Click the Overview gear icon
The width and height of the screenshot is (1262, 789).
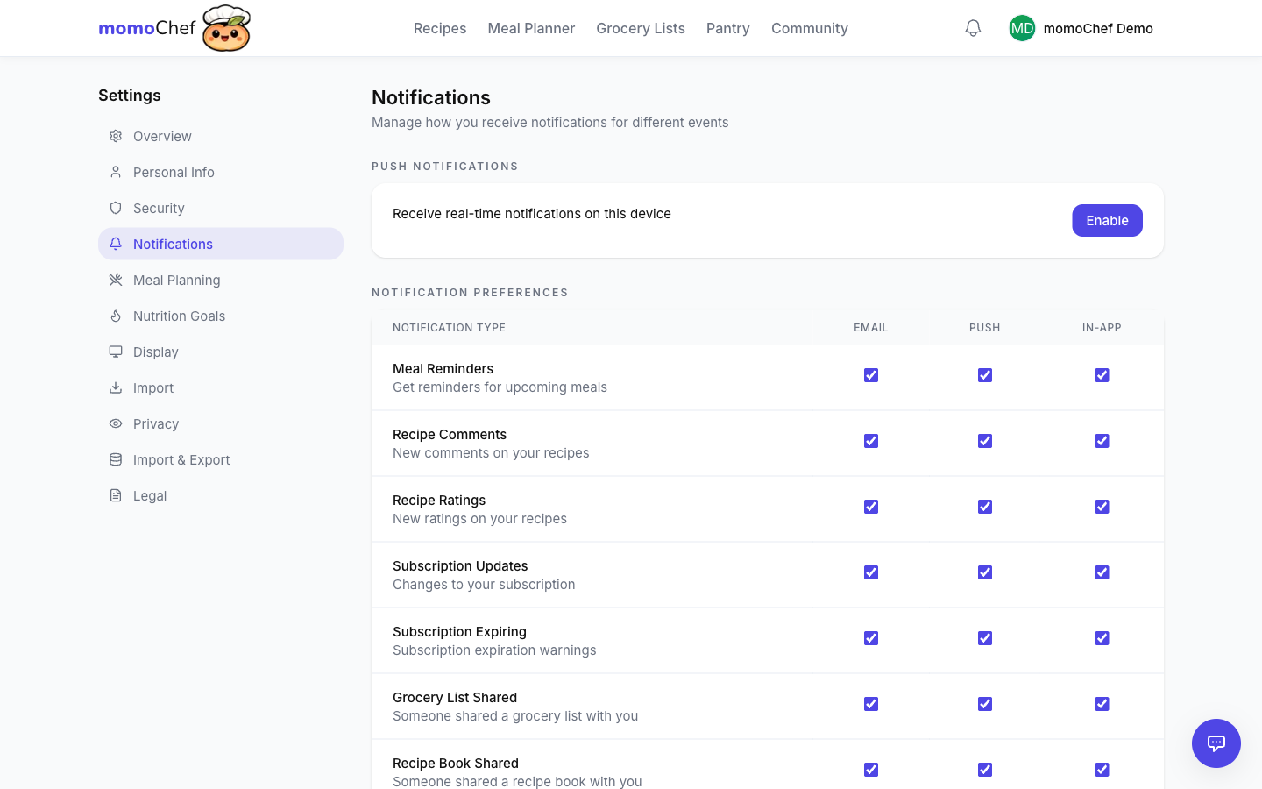click(116, 136)
